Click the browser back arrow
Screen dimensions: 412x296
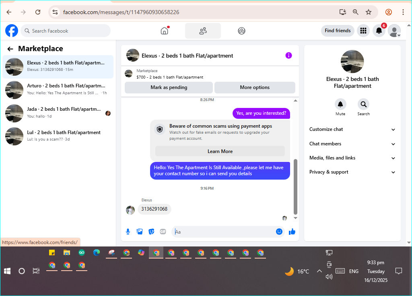pos(9,12)
